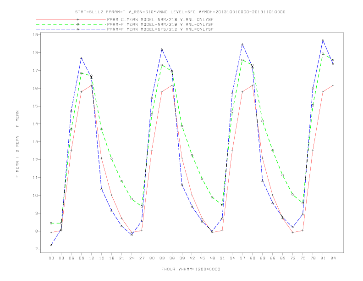Click the x-axis tick label 18
The height and width of the screenshot is (281, 363).
(111, 258)
